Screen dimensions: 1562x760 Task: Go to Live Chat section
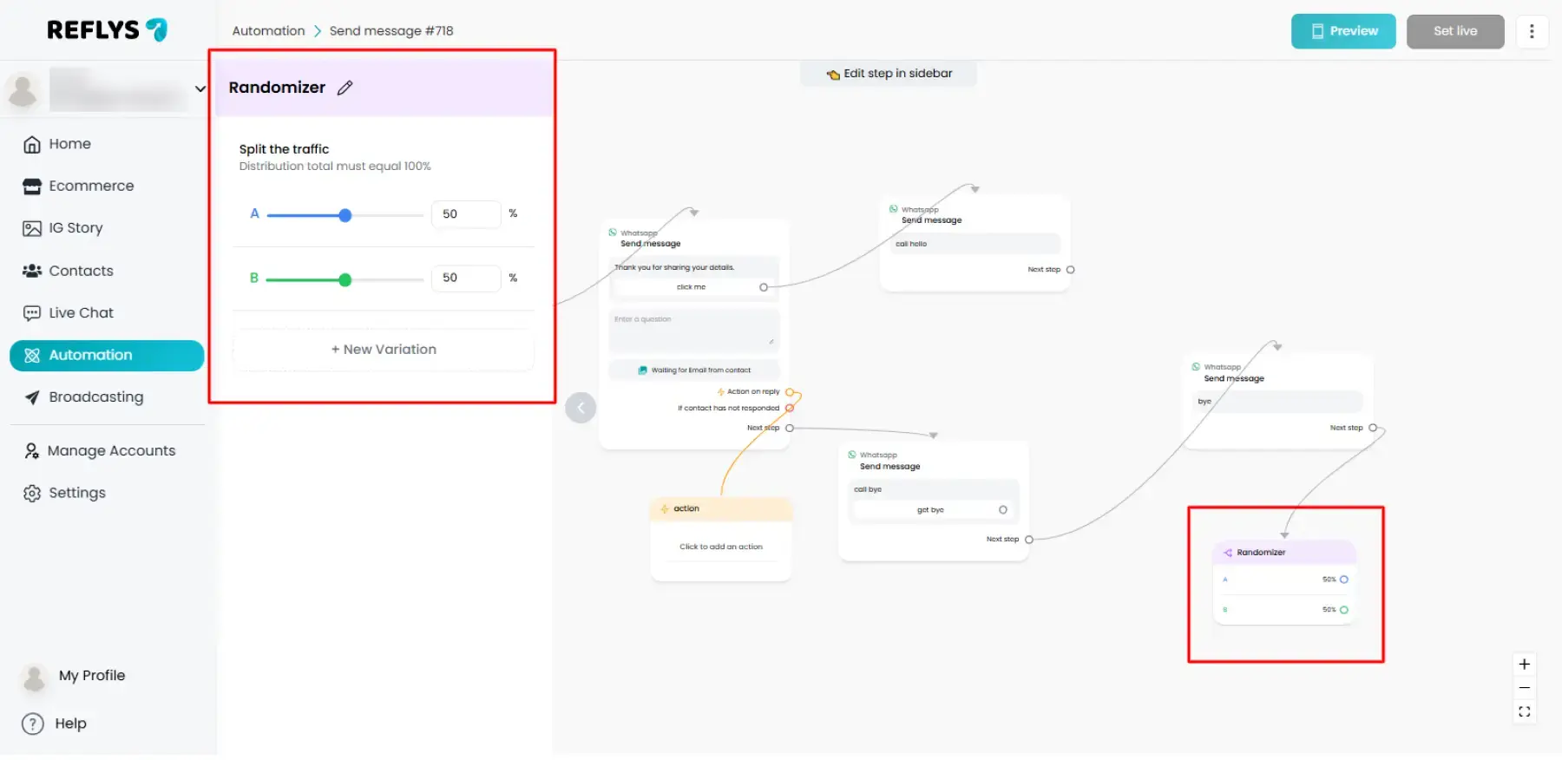click(81, 313)
